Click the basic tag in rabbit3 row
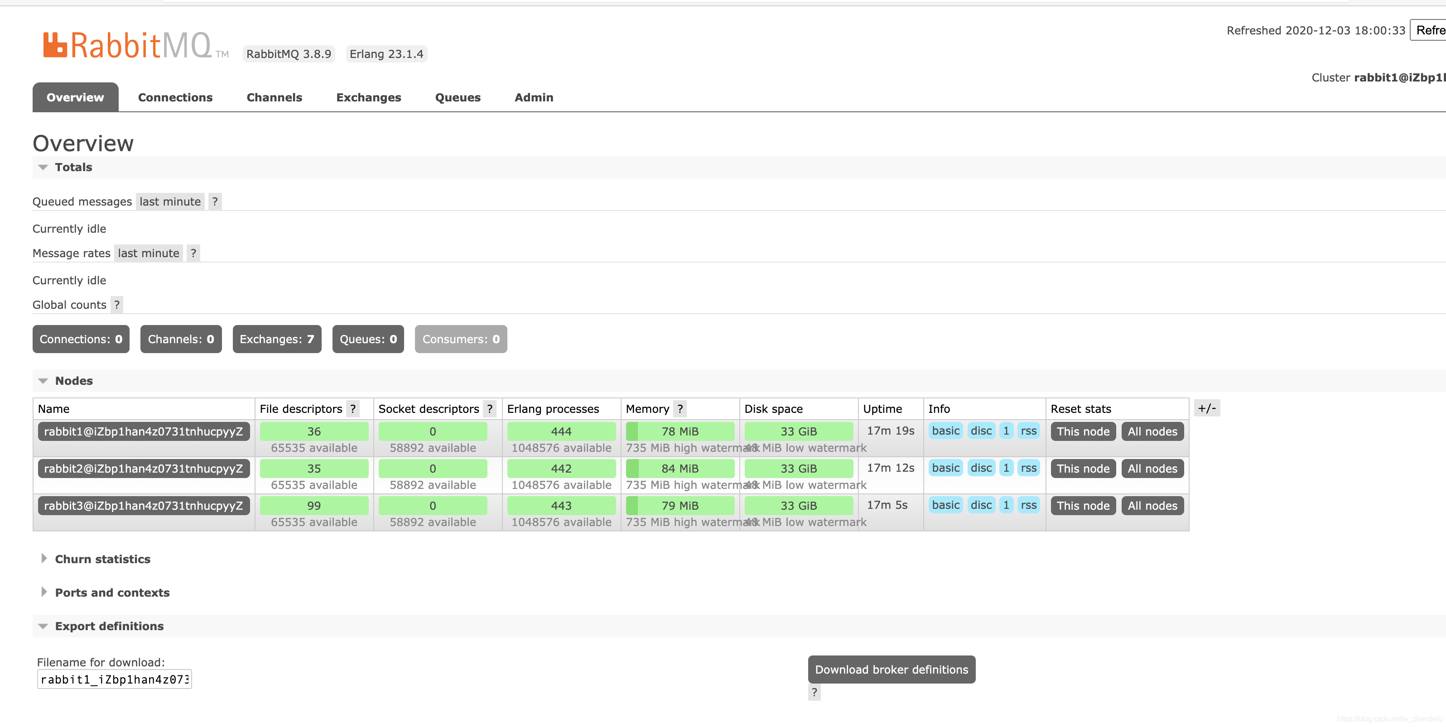 tap(946, 505)
